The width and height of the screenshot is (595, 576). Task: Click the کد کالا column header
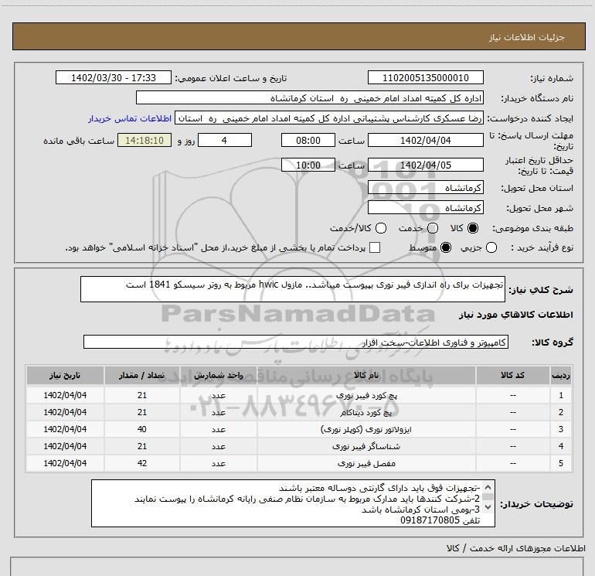[512, 376]
